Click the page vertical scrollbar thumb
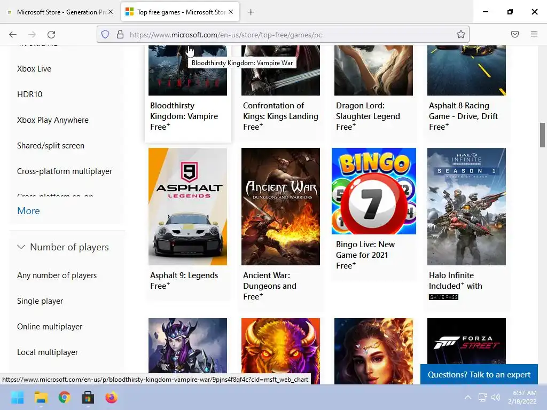 tap(543, 135)
